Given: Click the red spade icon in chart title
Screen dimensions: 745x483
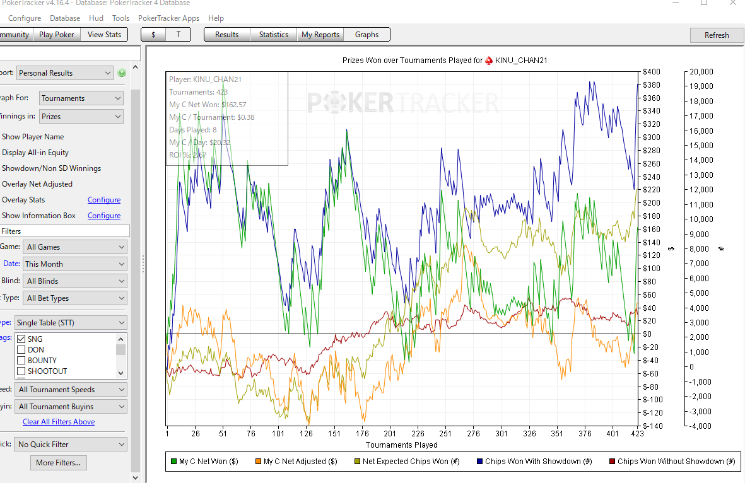Looking at the screenshot, I should point(488,61).
